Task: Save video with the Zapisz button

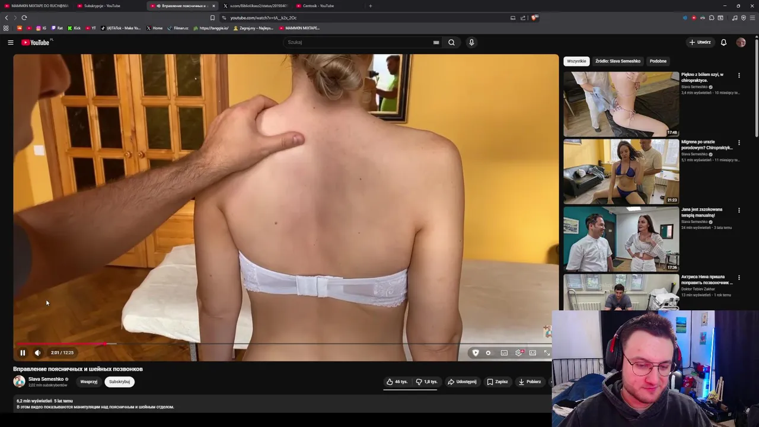Action: point(498,382)
